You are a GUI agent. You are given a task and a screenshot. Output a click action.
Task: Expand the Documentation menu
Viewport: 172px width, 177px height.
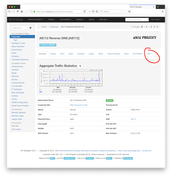click(x=66, y=19)
